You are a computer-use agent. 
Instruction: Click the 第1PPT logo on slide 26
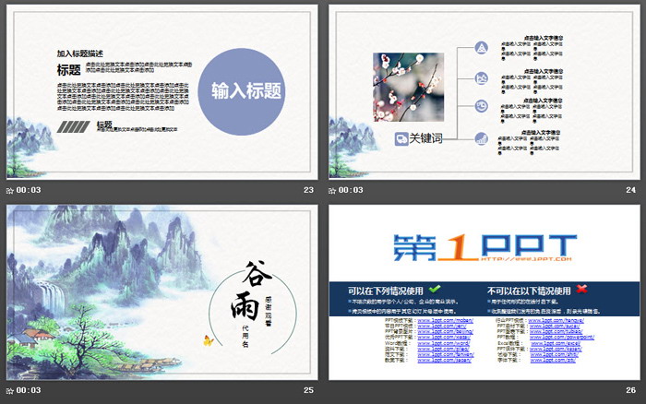coord(484,247)
